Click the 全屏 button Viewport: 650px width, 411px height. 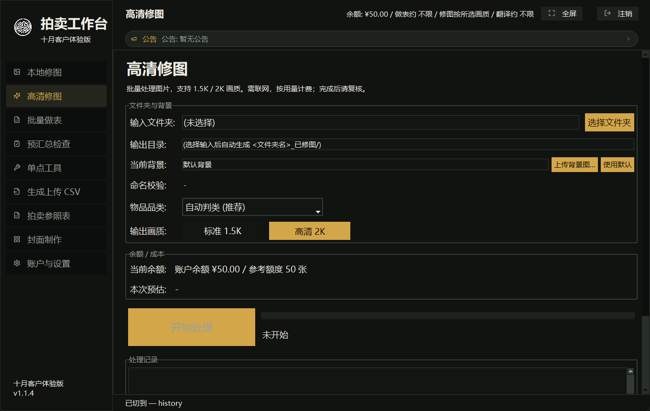[562, 13]
